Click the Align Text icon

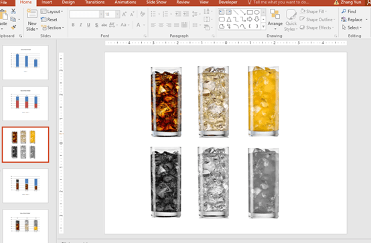pyautogui.click(x=206, y=19)
